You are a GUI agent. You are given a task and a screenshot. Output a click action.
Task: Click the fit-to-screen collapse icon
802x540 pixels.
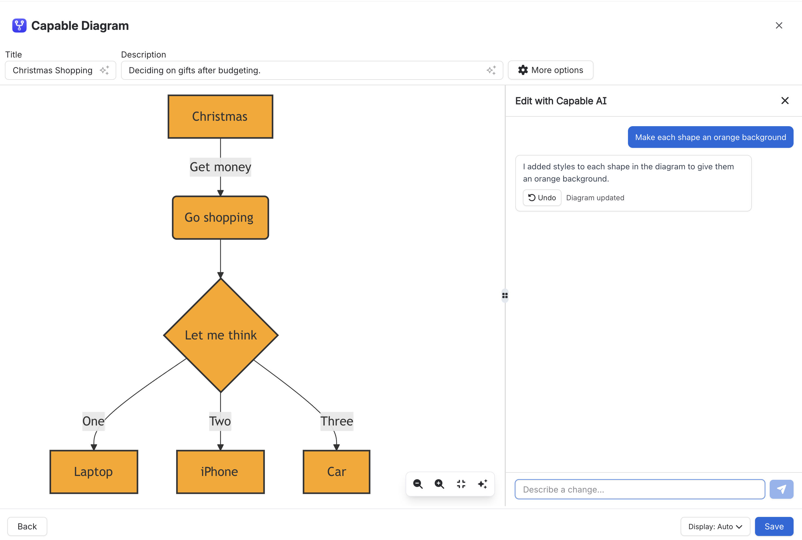pyautogui.click(x=461, y=484)
